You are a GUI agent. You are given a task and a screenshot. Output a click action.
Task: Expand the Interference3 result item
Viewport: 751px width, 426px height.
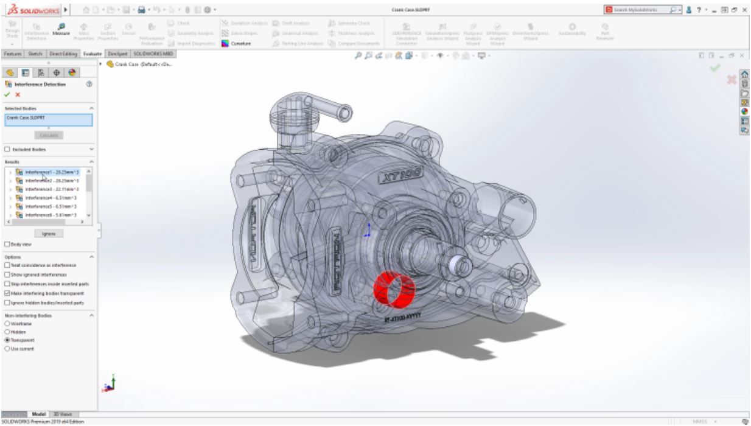coord(10,189)
